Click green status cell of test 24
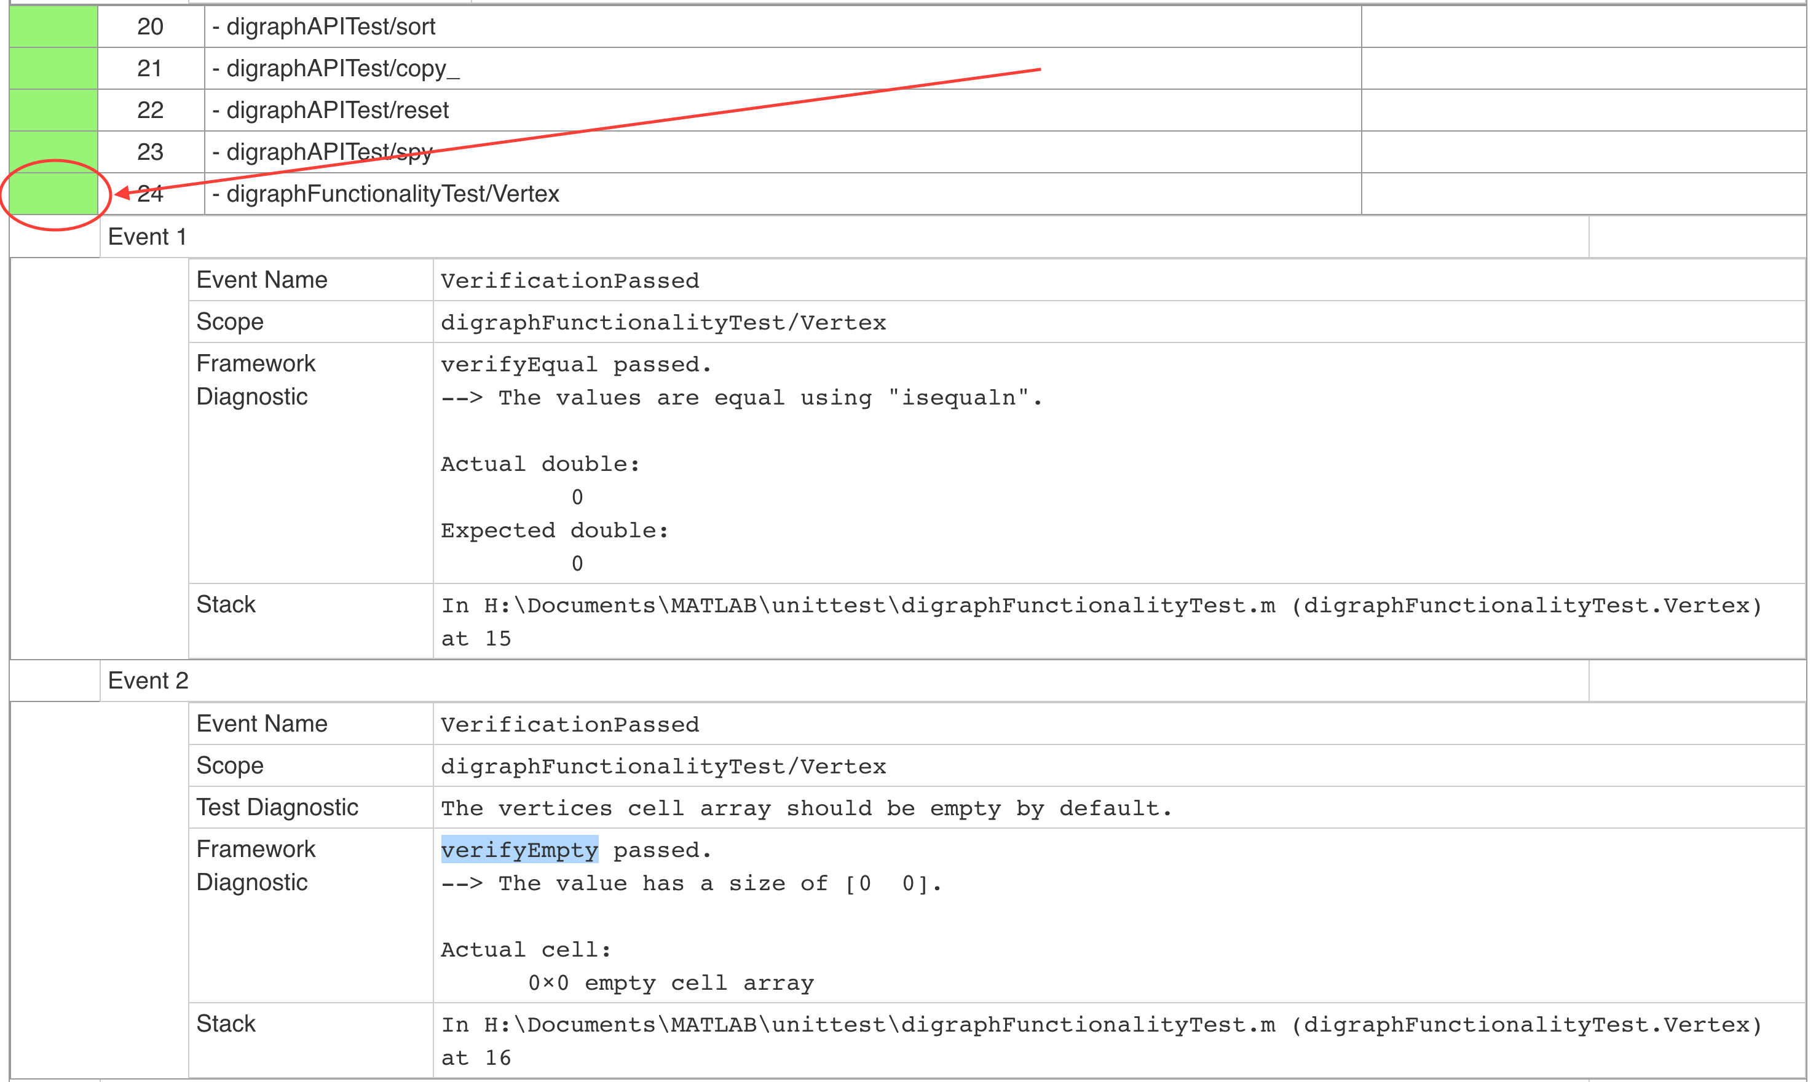 point(53,194)
